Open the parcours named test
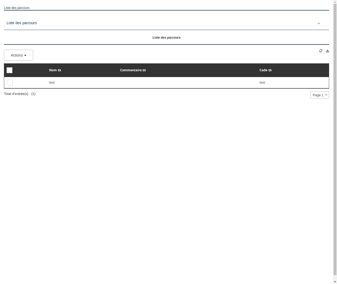This screenshot has height=284, width=337. pyautogui.click(x=52, y=83)
